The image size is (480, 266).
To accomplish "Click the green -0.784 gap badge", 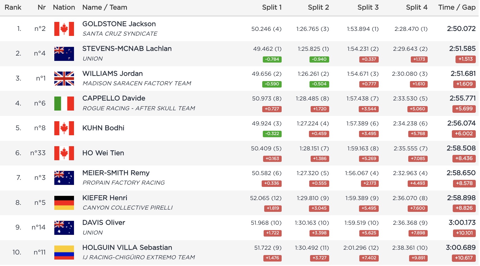I will [272, 59].
